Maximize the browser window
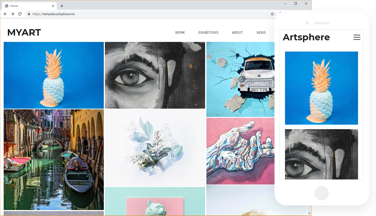The width and height of the screenshot is (376, 216). pos(296,4)
